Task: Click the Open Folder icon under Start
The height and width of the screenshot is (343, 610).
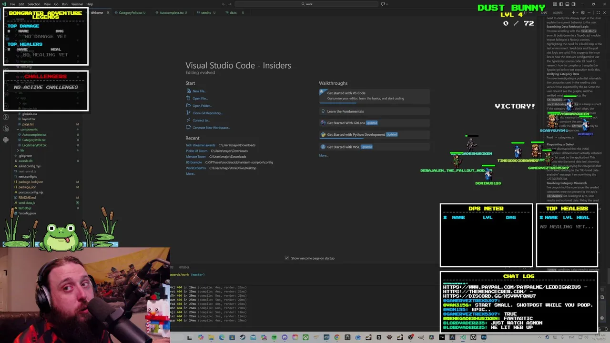Action: tap(188, 106)
